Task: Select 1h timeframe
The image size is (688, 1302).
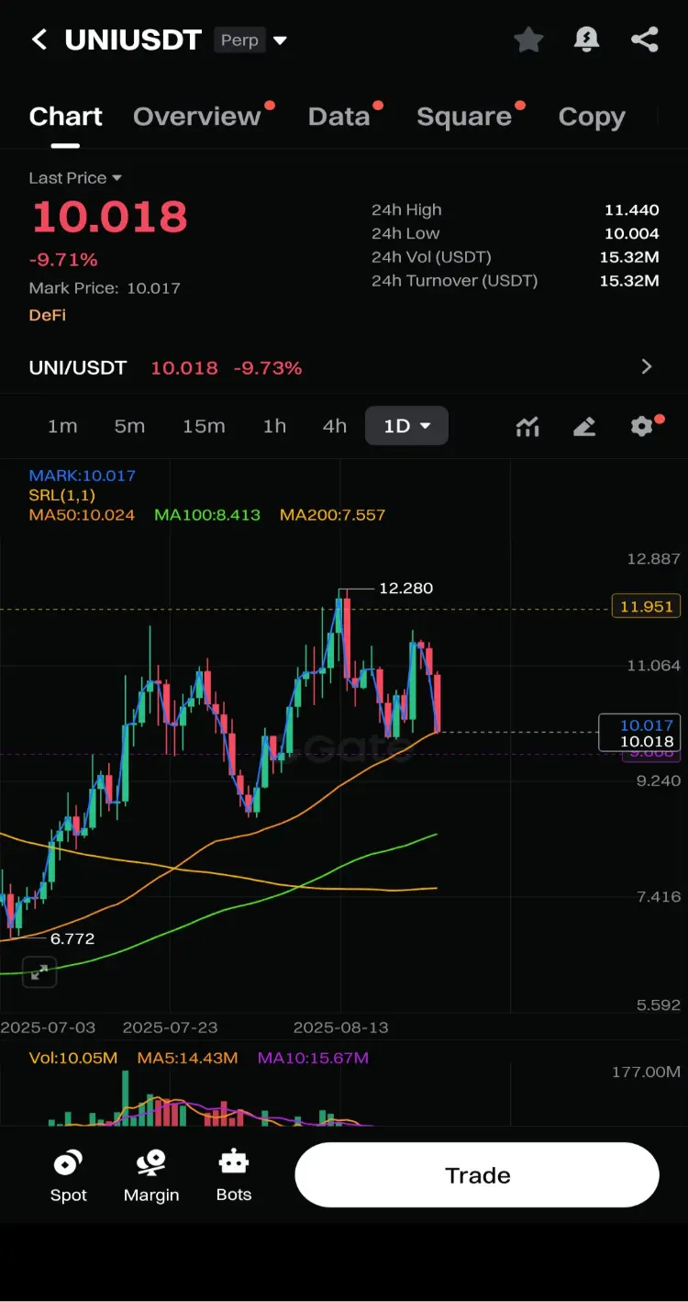Action: tap(274, 426)
